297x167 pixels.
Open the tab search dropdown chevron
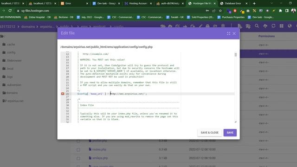tap(272, 3)
